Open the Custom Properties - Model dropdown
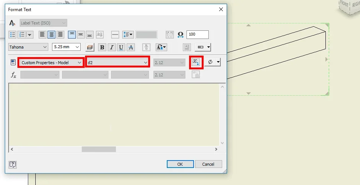This screenshot has width=360, height=185. click(x=51, y=62)
